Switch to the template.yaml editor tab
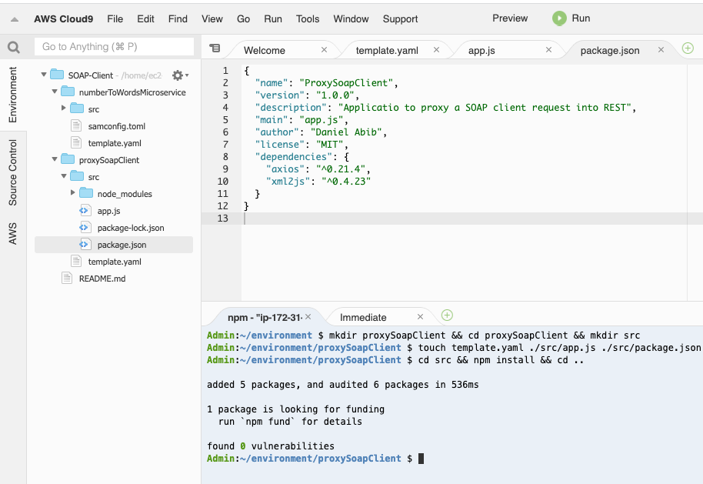 pos(387,50)
